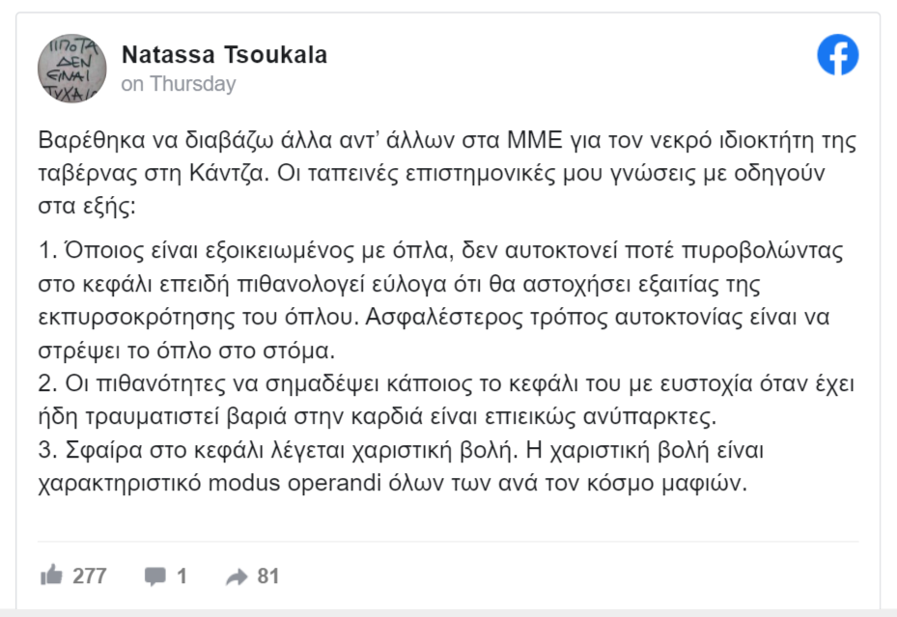Click the comment count showing 1

[182, 575]
